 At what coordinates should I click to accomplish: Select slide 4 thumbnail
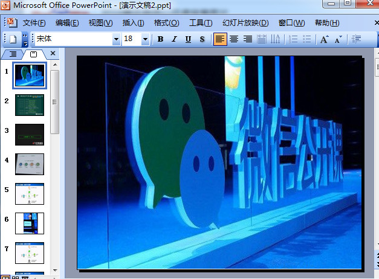29,164
